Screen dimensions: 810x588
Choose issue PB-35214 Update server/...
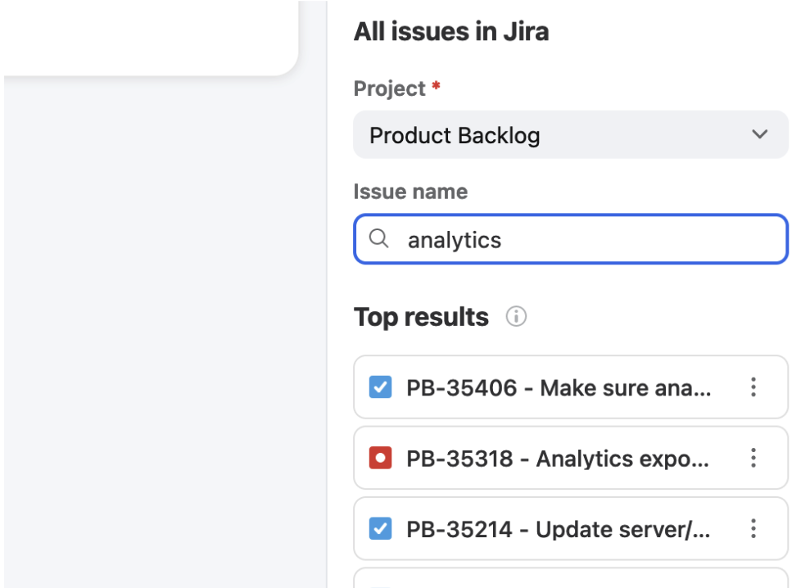pyautogui.click(x=557, y=529)
